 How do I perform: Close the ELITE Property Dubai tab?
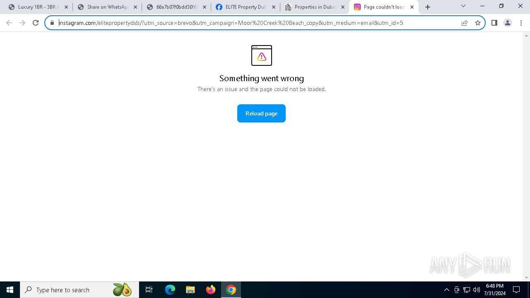click(274, 7)
